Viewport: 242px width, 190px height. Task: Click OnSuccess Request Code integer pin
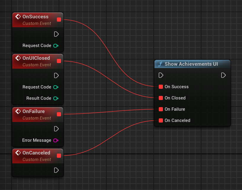[56, 46]
